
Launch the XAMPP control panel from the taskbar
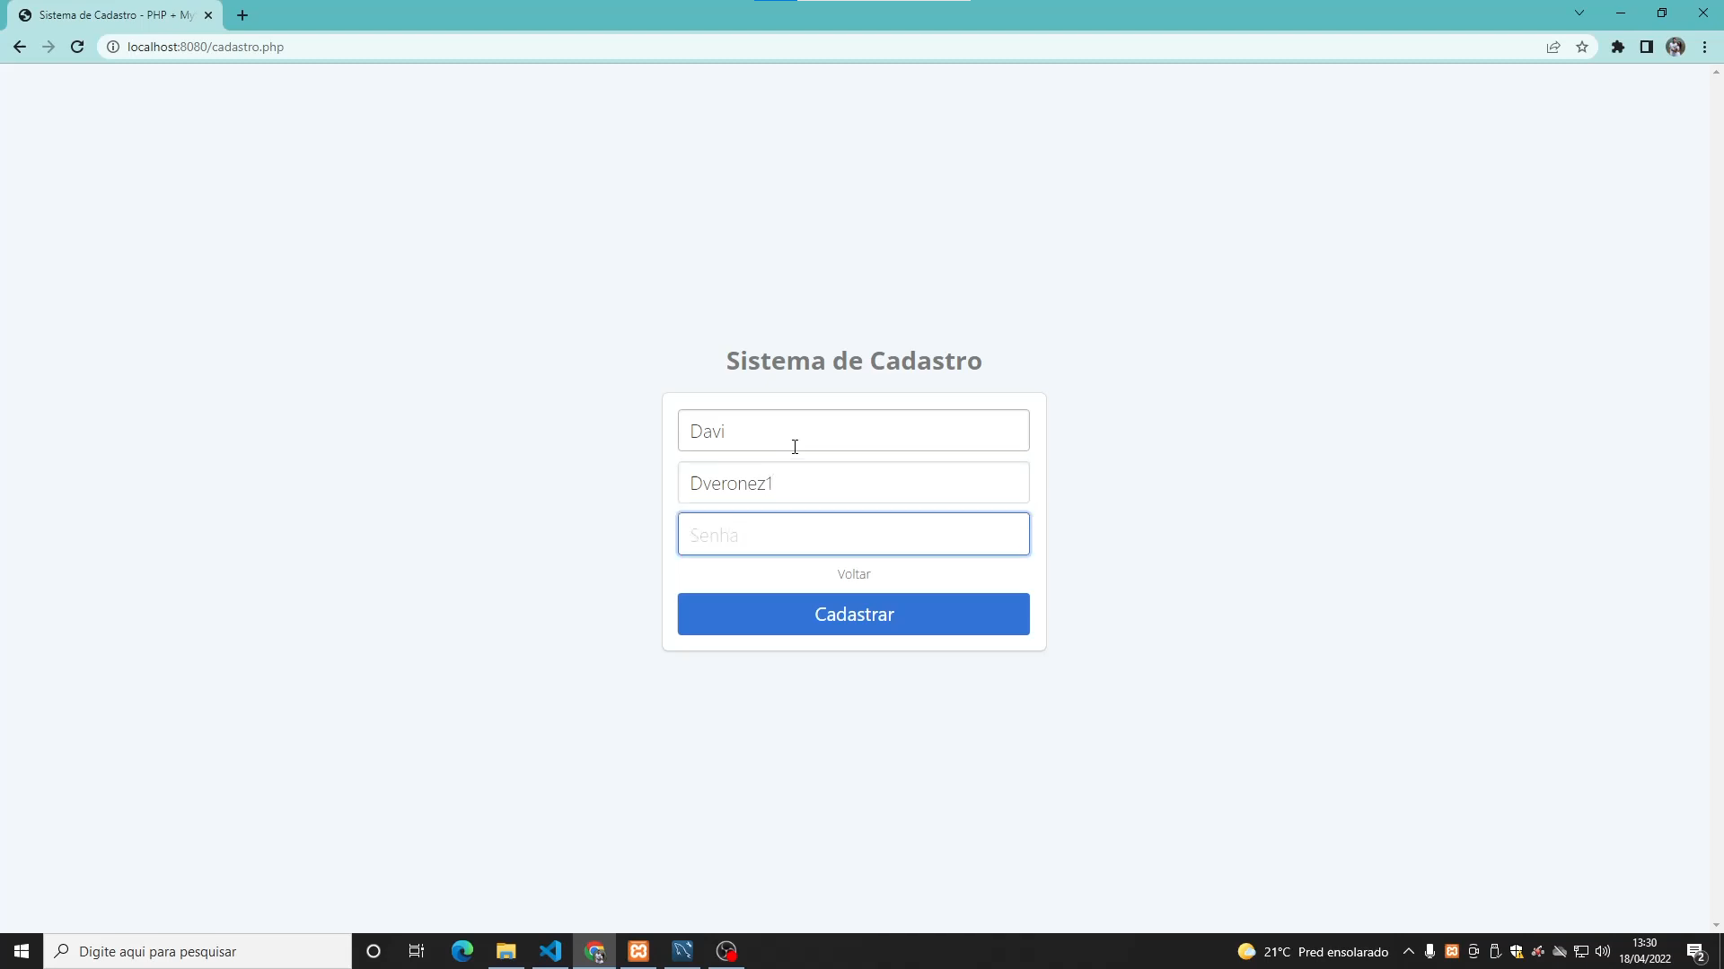pos(638,950)
